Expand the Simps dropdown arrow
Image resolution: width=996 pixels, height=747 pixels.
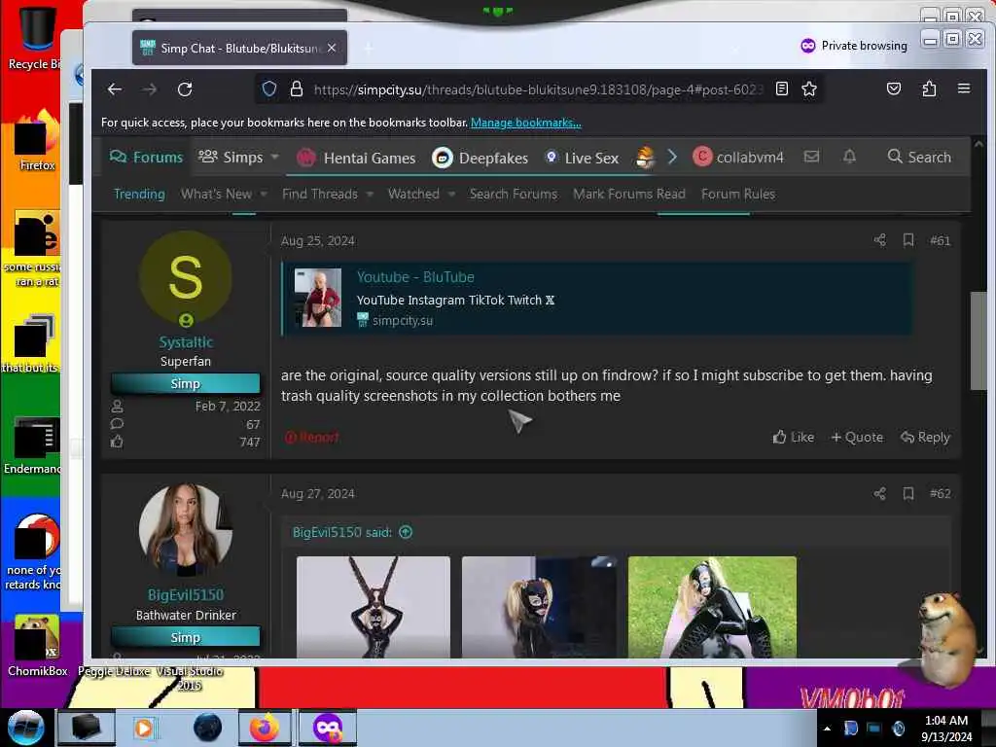pyautogui.click(x=275, y=157)
